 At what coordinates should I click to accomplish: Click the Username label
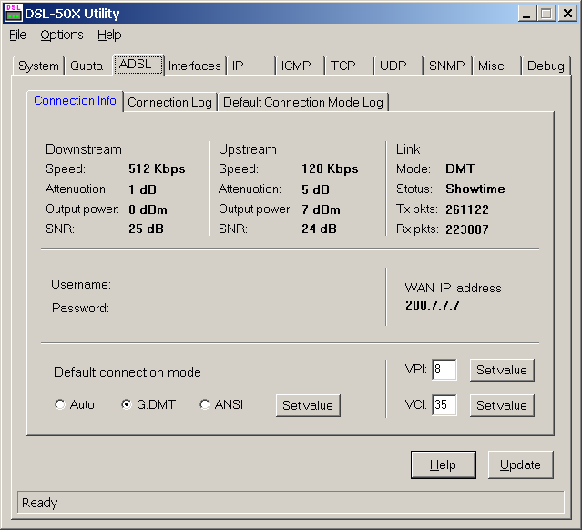tap(81, 284)
